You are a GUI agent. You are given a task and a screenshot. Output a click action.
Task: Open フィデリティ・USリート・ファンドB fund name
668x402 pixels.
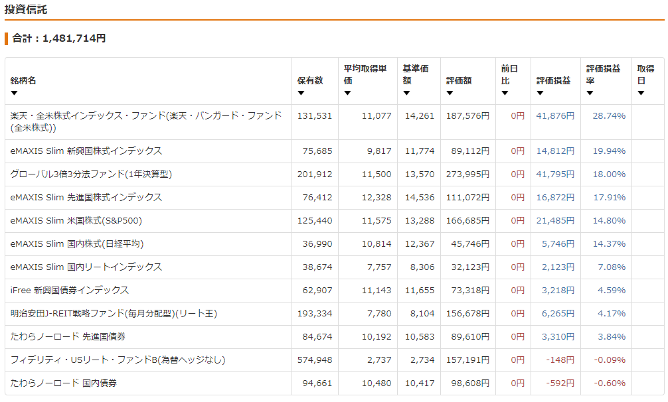click(x=118, y=360)
